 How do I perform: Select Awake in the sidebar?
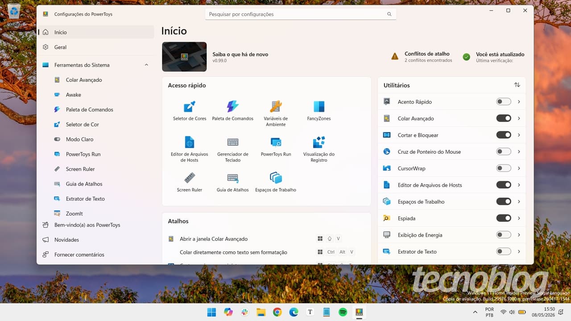tap(96, 95)
